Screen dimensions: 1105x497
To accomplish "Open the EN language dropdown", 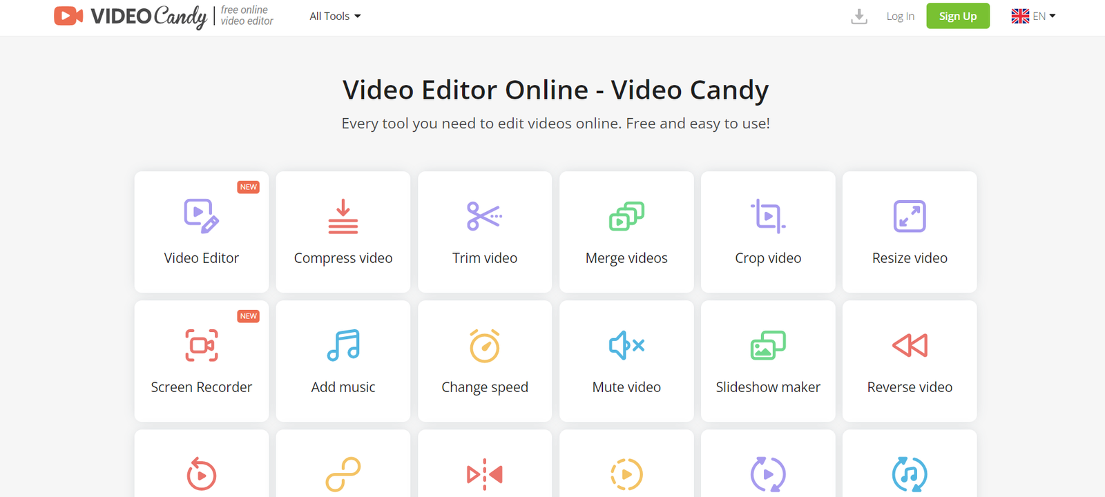I will pyautogui.click(x=1033, y=16).
